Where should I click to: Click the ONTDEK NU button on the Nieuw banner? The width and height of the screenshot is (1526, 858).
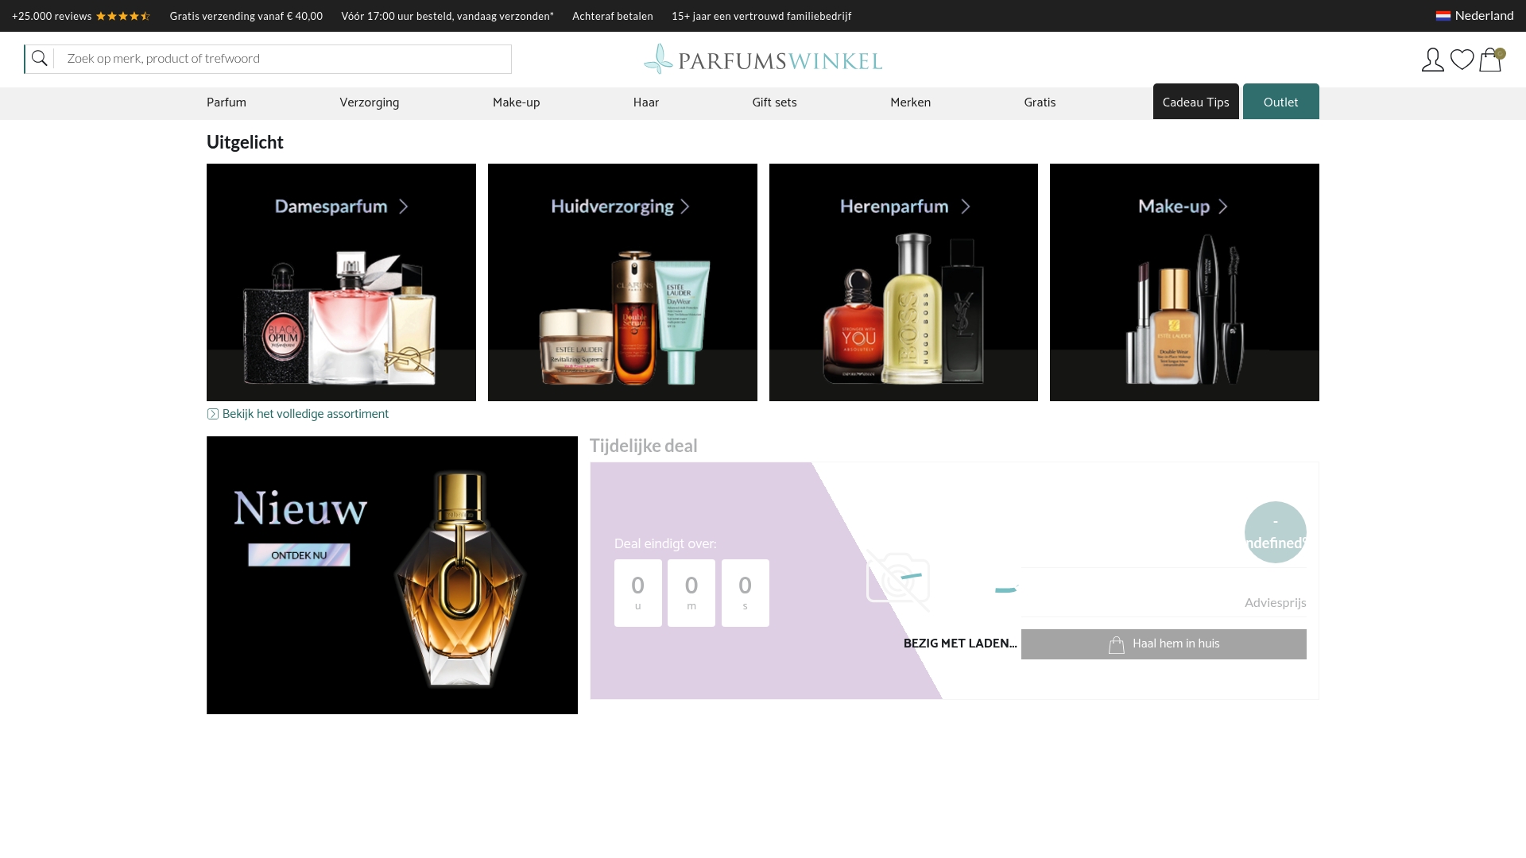[x=299, y=555]
